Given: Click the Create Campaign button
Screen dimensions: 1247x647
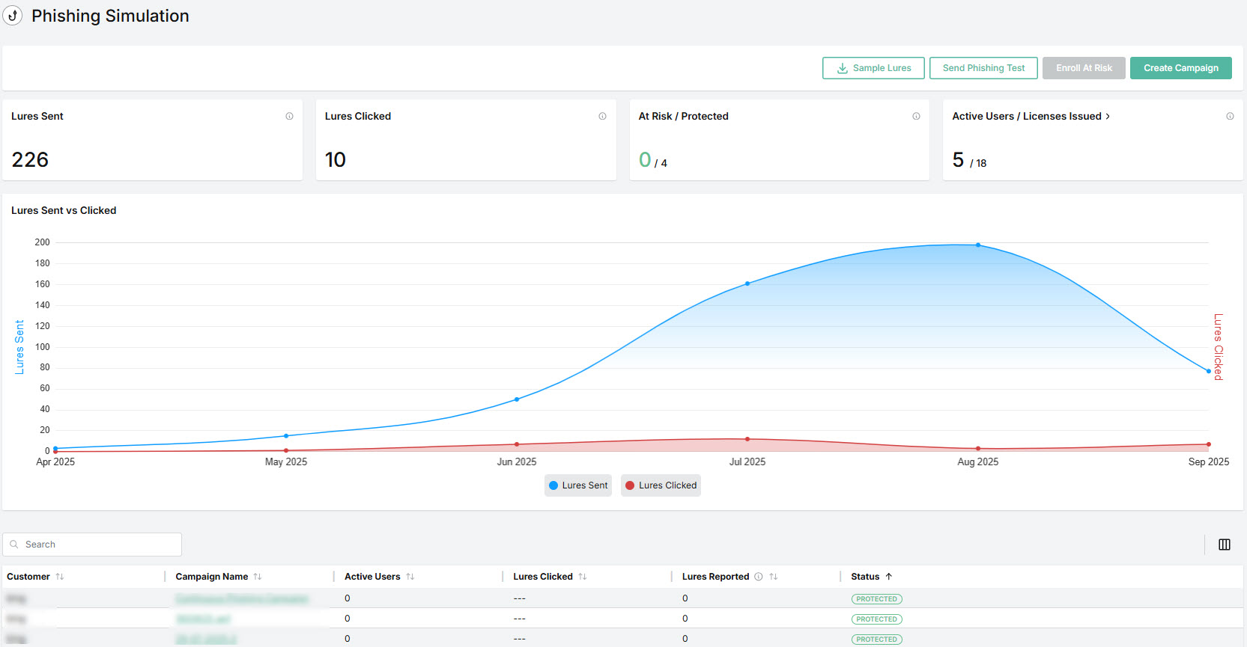Looking at the screenshot, I should coord(1180,68).
